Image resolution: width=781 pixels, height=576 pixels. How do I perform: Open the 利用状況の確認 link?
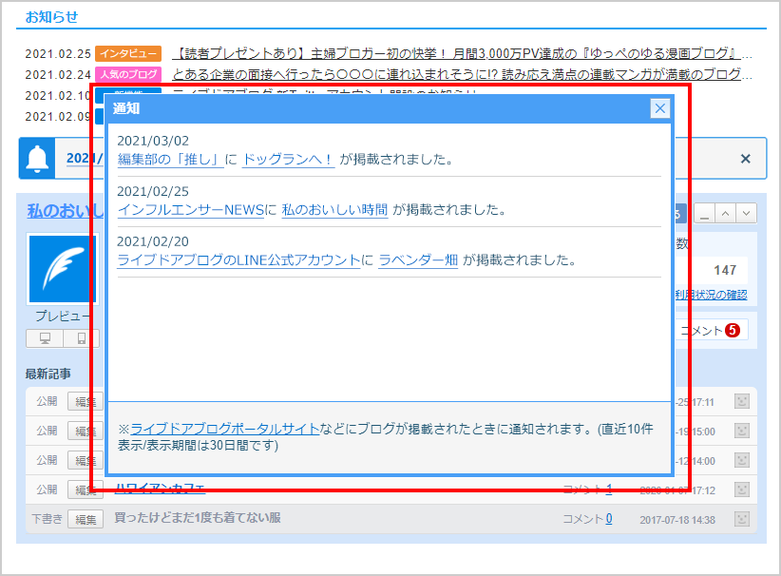(x=712, y=295)
